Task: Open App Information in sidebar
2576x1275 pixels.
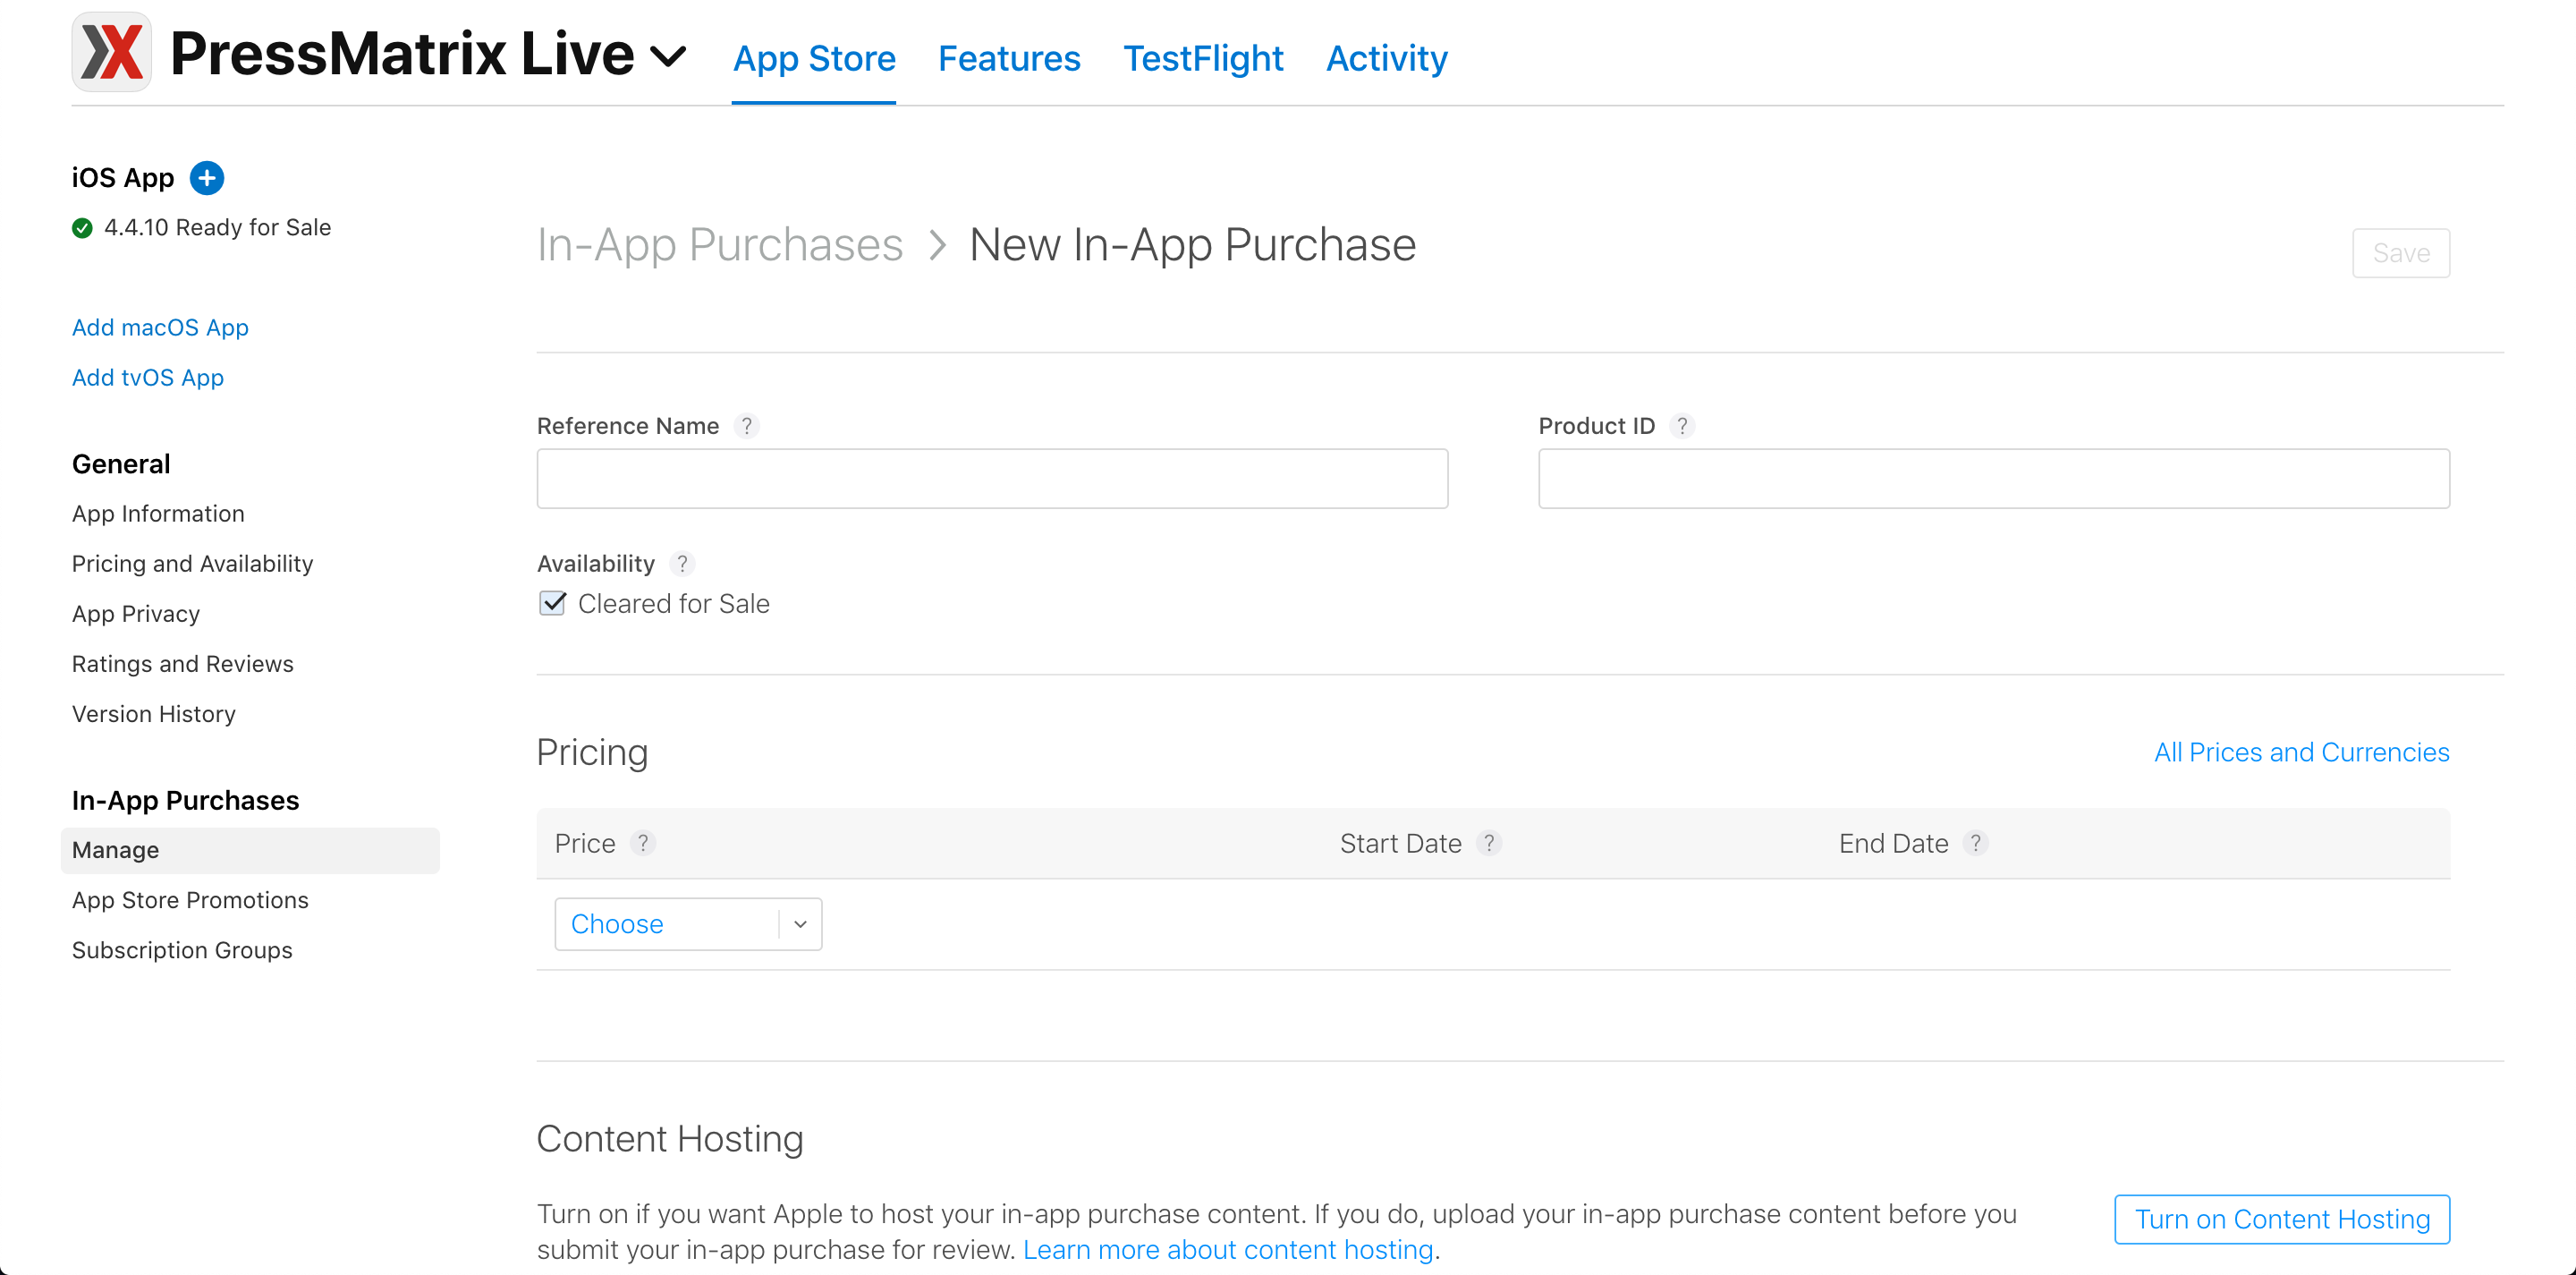Action: [158, 514]
